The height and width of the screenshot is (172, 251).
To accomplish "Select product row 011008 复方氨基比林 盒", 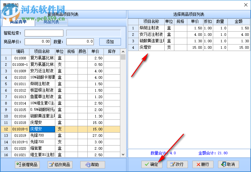I will click(x=60, y=58).
